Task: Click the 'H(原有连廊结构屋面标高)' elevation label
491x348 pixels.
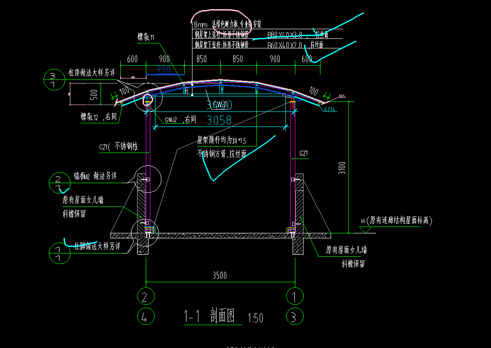Action: 396,221
